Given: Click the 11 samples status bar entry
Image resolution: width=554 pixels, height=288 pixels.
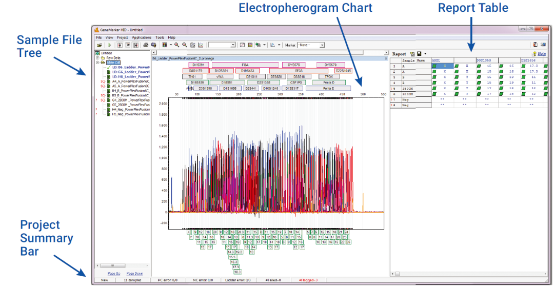Looking at the screenshot, I should (132, 280).
